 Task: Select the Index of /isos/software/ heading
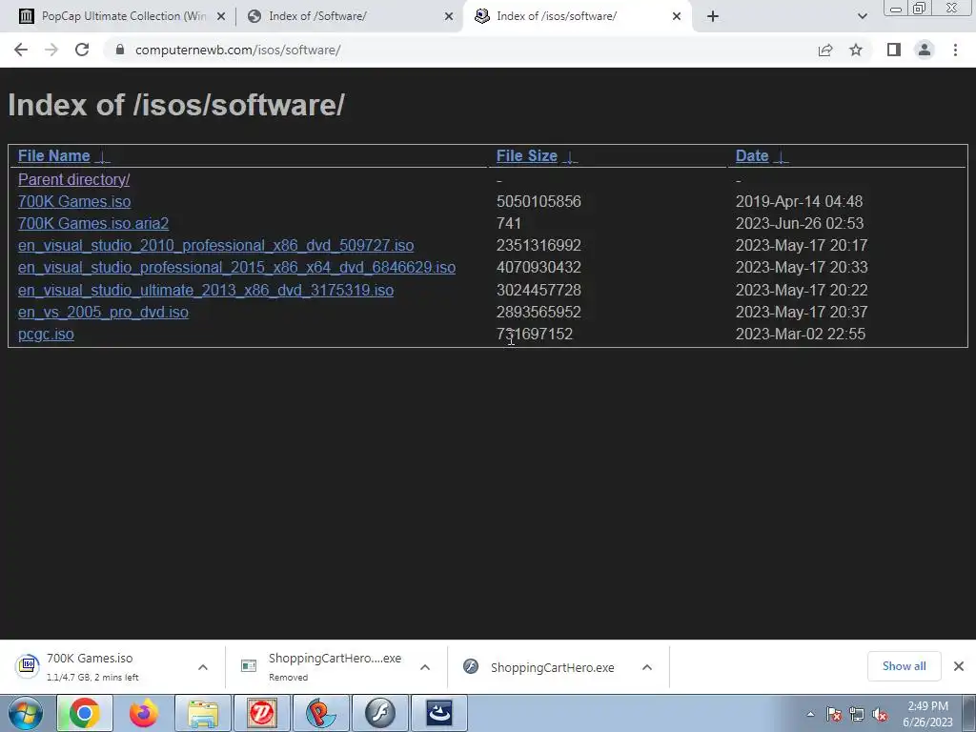click(176, 105)
